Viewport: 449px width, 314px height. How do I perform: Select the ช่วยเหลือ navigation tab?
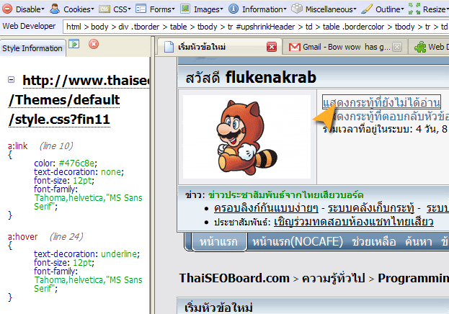[x=374, y=242]
